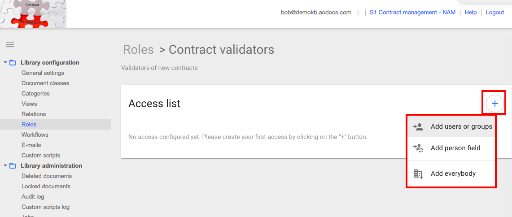Open Document classes in the sidebar
The width and height of the screenshot is (512, 217).
pyautogui.click(x=45, y=83)
